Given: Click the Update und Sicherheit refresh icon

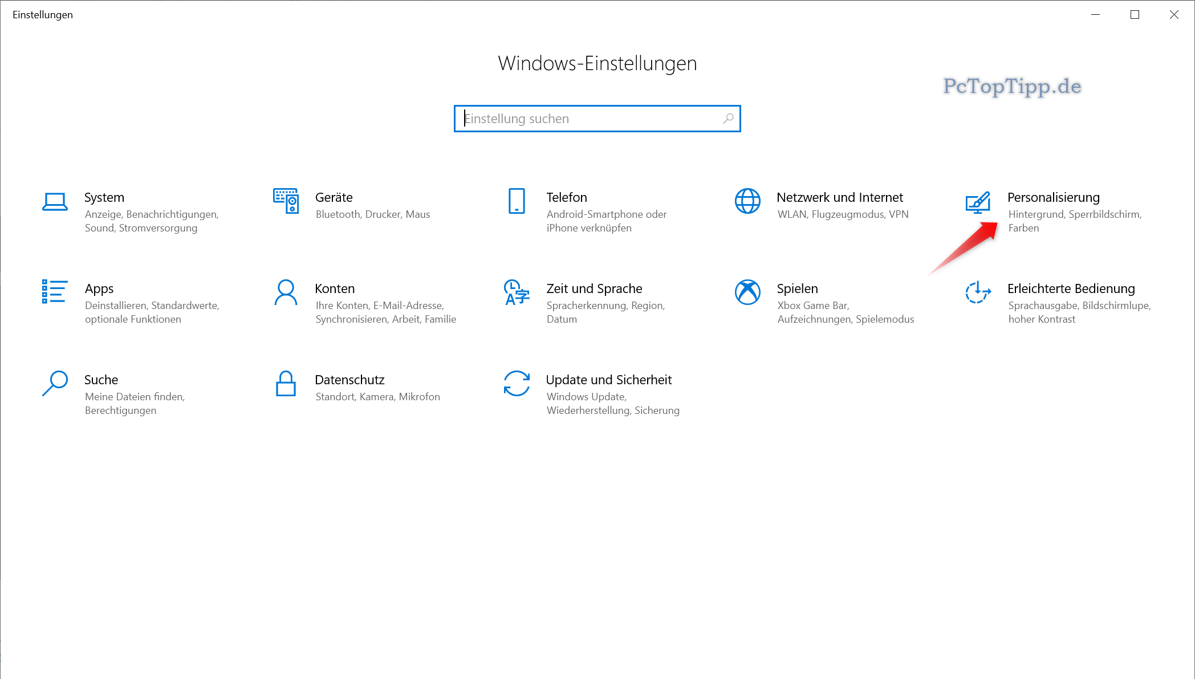Looking at the screenshot, I should click(x=517, y=383).
